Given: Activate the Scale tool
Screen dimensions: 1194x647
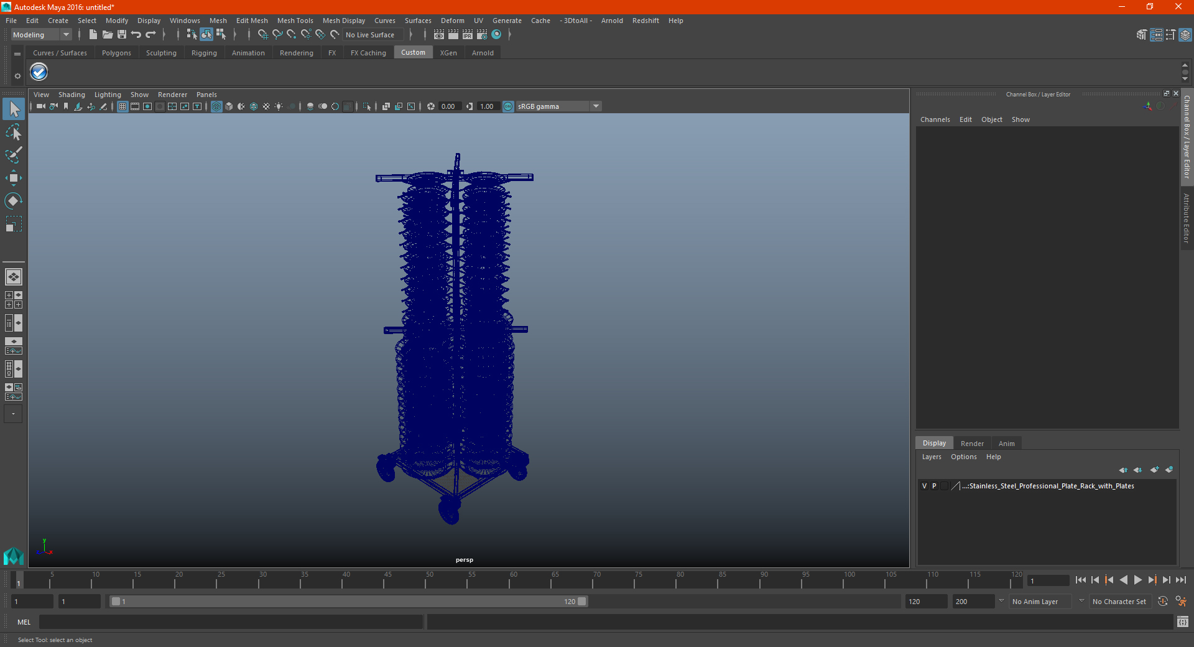Looking at the screenshot, I should click(x=13, y=223).
